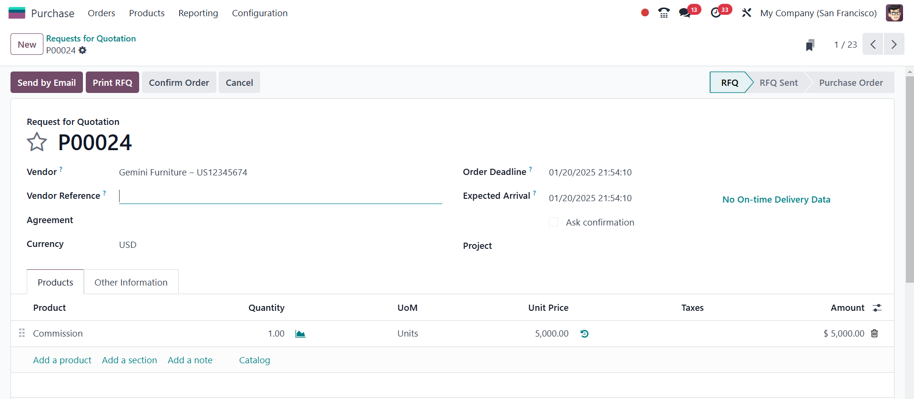Open the VoIP phone icon in navbar
The height and width of the screenshot is (399, 914).
(664, 13)
